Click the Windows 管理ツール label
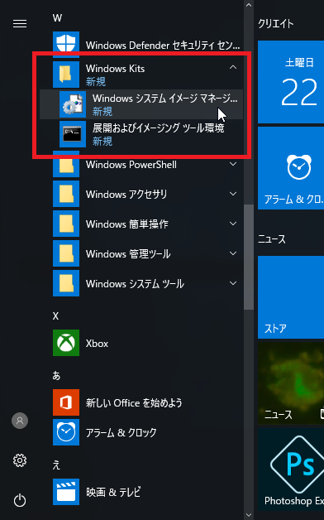The height and width of the screenshot is (520, 324). coord(128,254)
